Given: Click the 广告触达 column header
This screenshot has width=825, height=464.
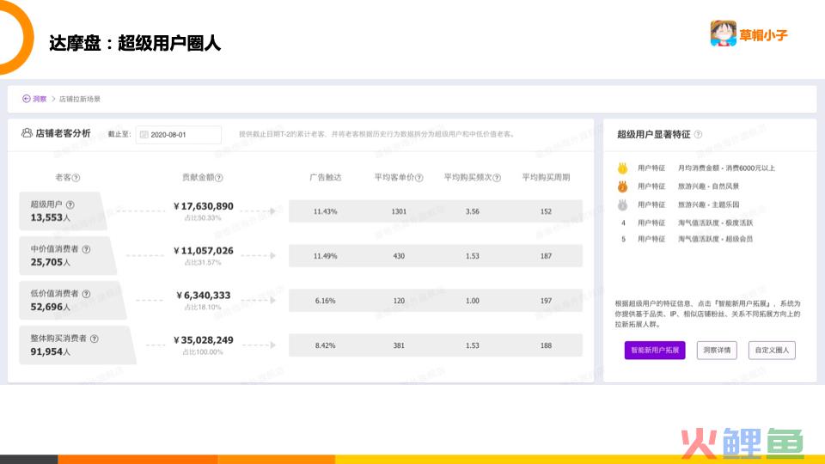Looking at the screenshot, I should (x=325, y=177).
